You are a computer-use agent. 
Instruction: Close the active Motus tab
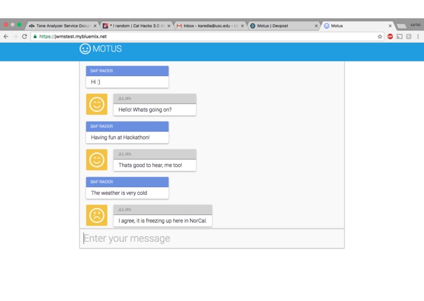coord(390,26)
